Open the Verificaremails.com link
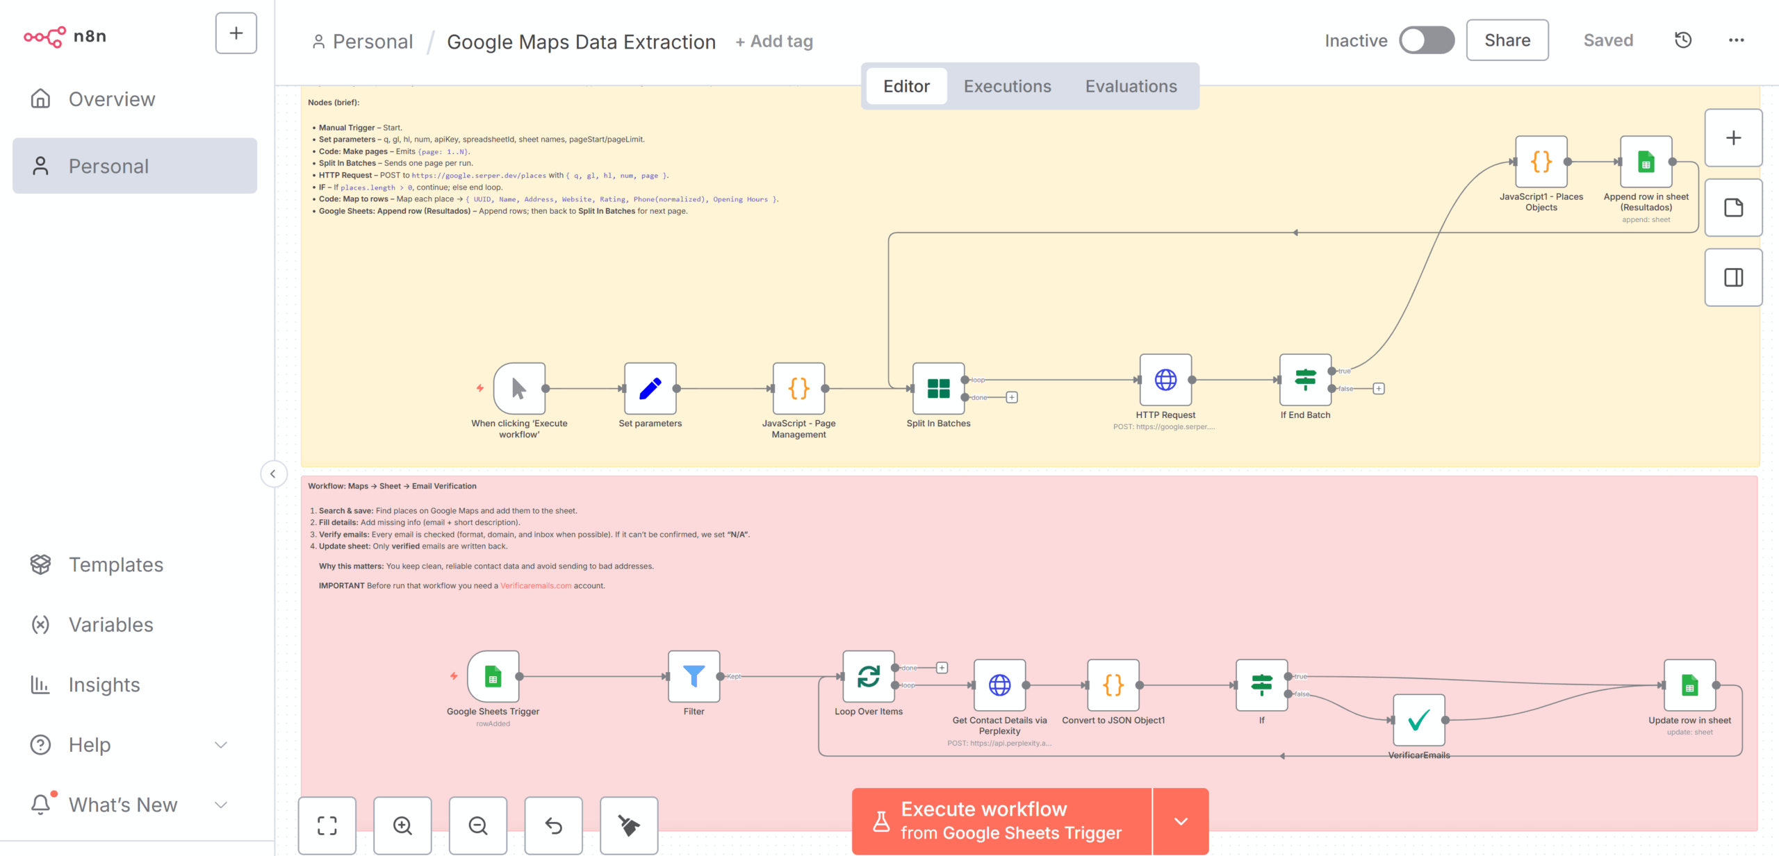The height and width of the screenshot is (856, 1779). coord(535,585)
